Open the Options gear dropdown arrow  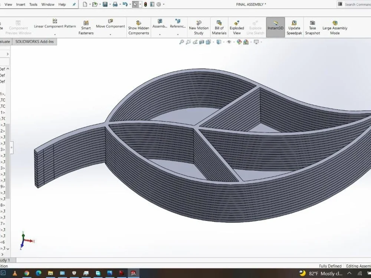pos(164,4)
